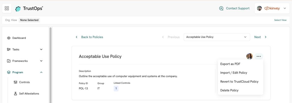Click the Previous policy button
Screen dimensions: 292x103
(x=174, y=37)
